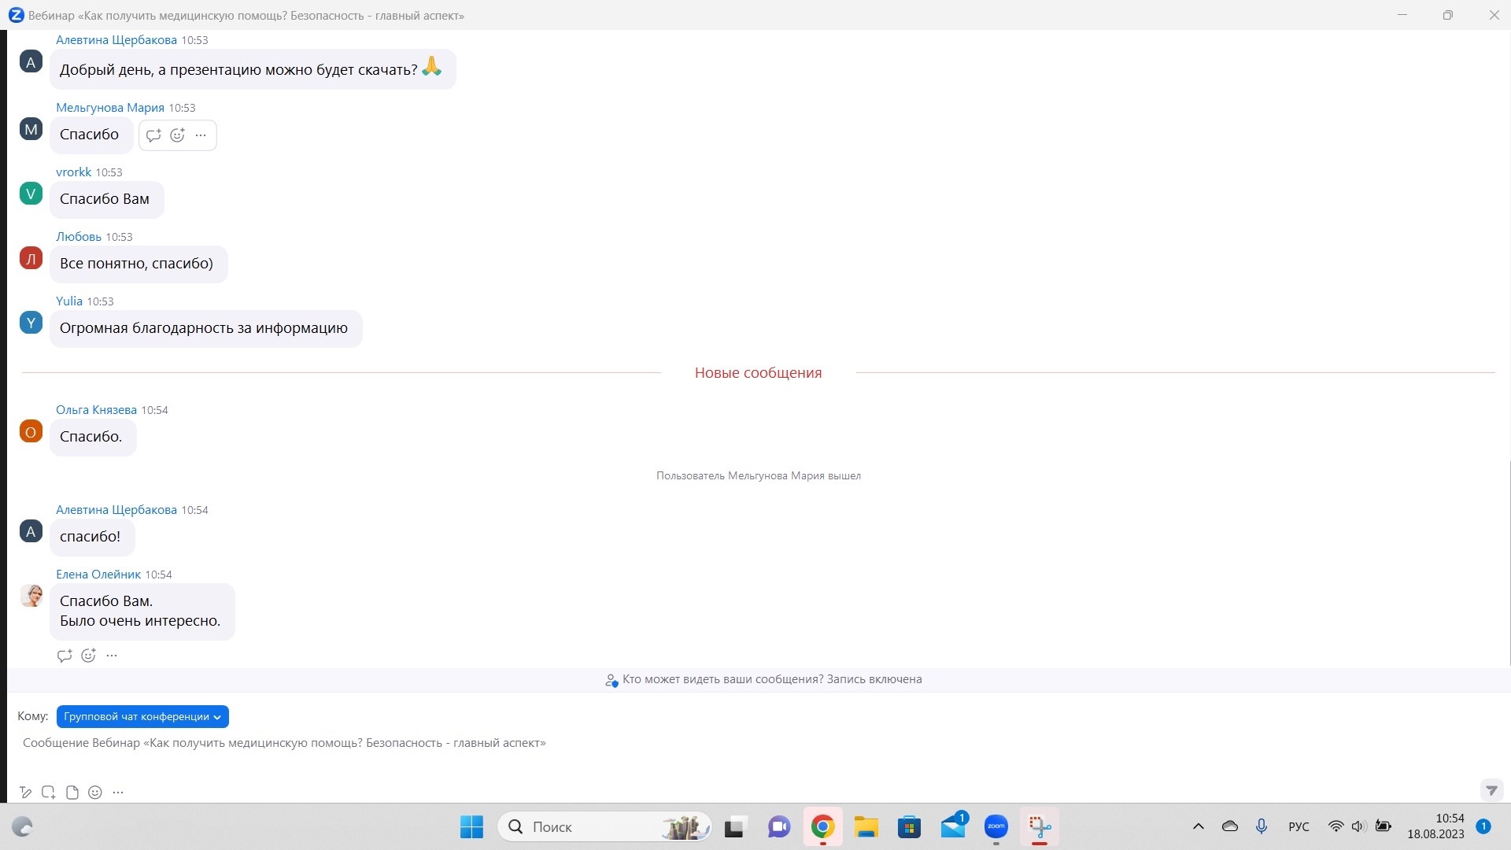Click avatar A of Алевтина Щербакова's first message
Viewport: 1511px width, 850px height.
[x=31, y=62]
